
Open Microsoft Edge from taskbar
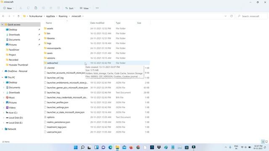(110, 147)
